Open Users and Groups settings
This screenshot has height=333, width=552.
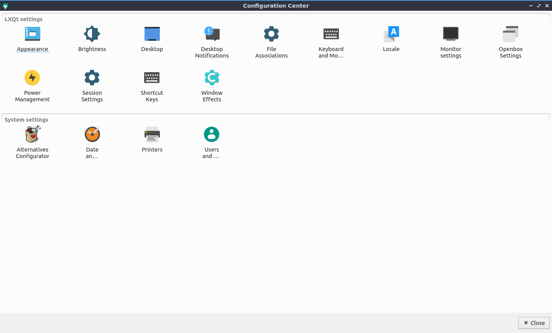click(212, 135)
